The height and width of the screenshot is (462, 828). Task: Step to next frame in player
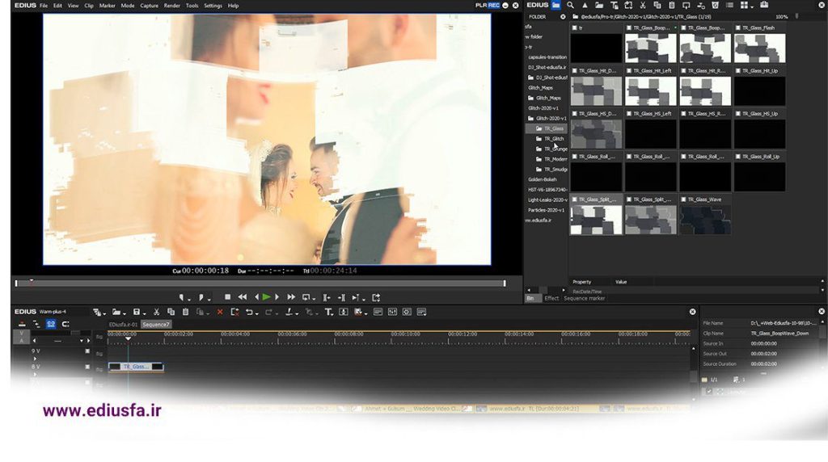click(277, 297)
